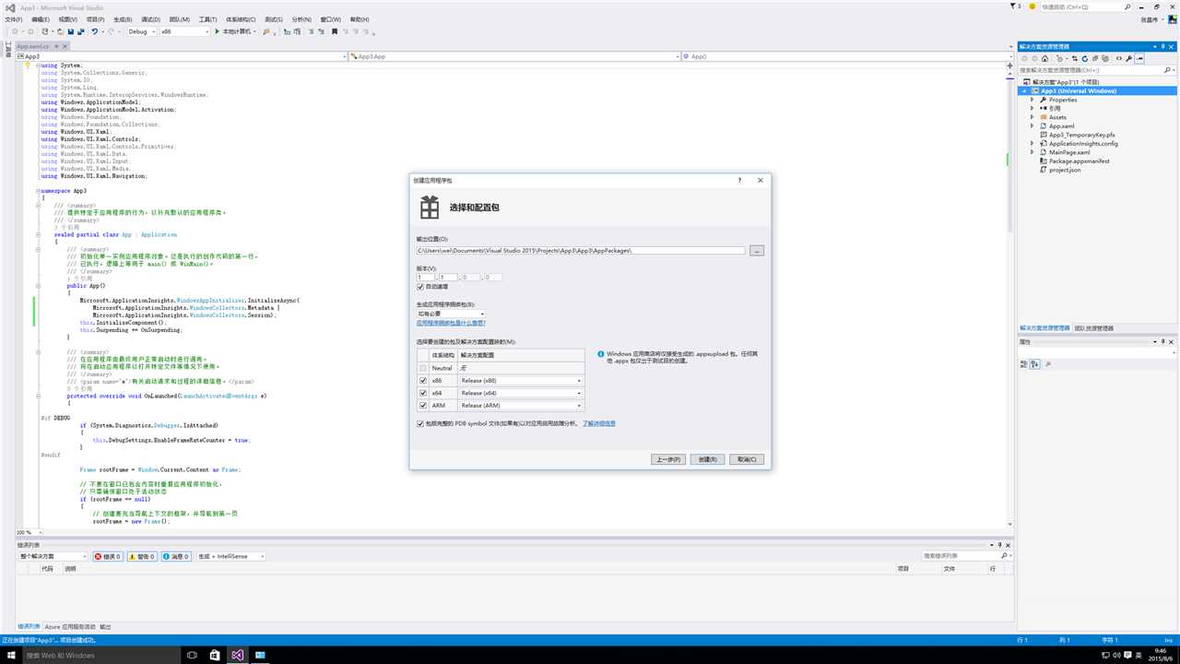Click the green Start debugging play icon
Image resolution: width=1180 pixels, height=664 pixels.
tap(218, 31)
